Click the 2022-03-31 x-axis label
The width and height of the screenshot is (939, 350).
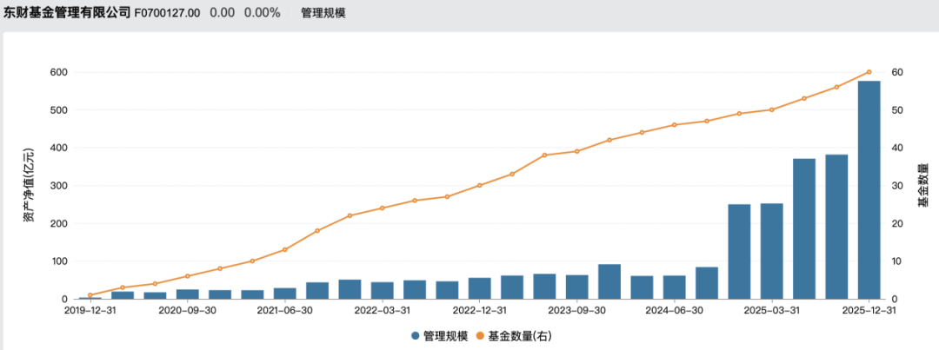pos(382,310)
